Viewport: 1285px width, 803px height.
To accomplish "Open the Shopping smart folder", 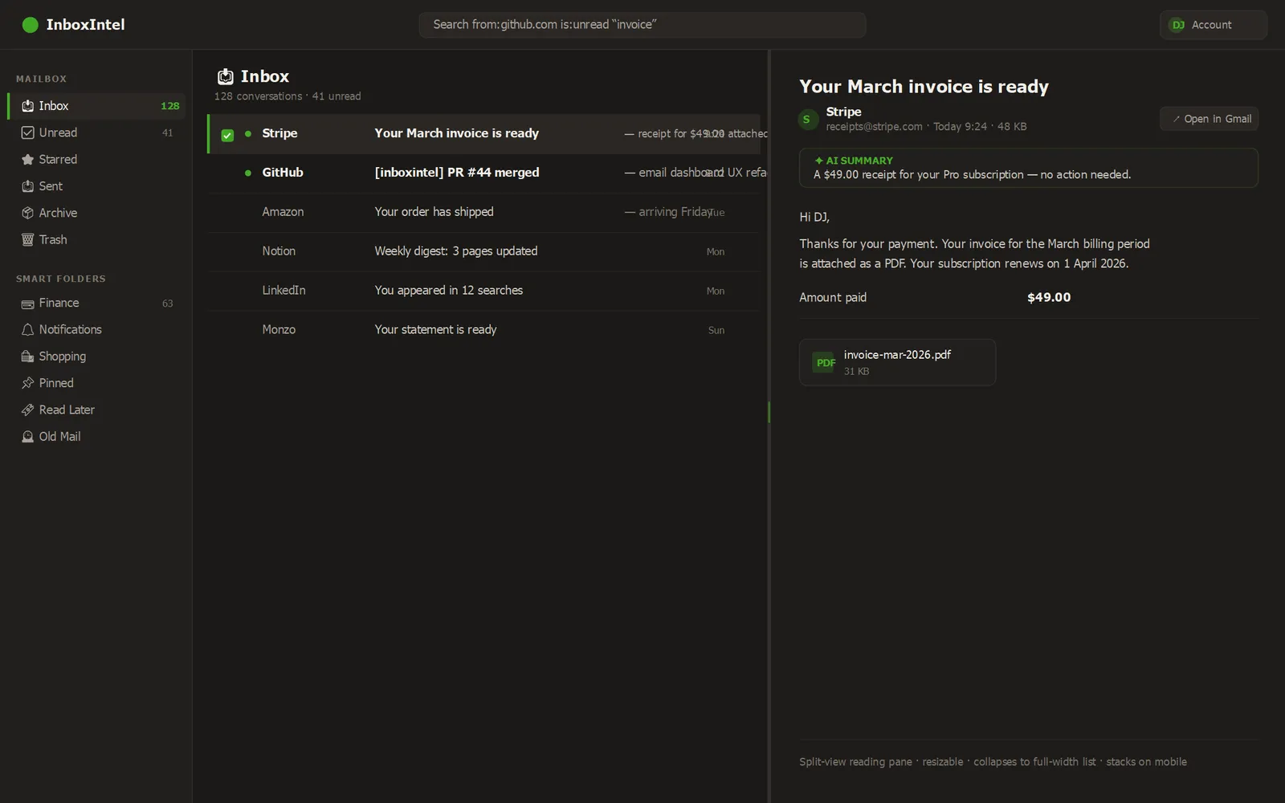I will point(96,357).
